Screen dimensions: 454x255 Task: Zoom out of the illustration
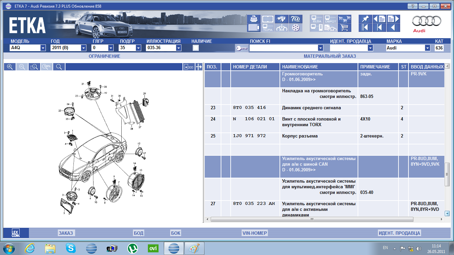(x=22, y=67)
